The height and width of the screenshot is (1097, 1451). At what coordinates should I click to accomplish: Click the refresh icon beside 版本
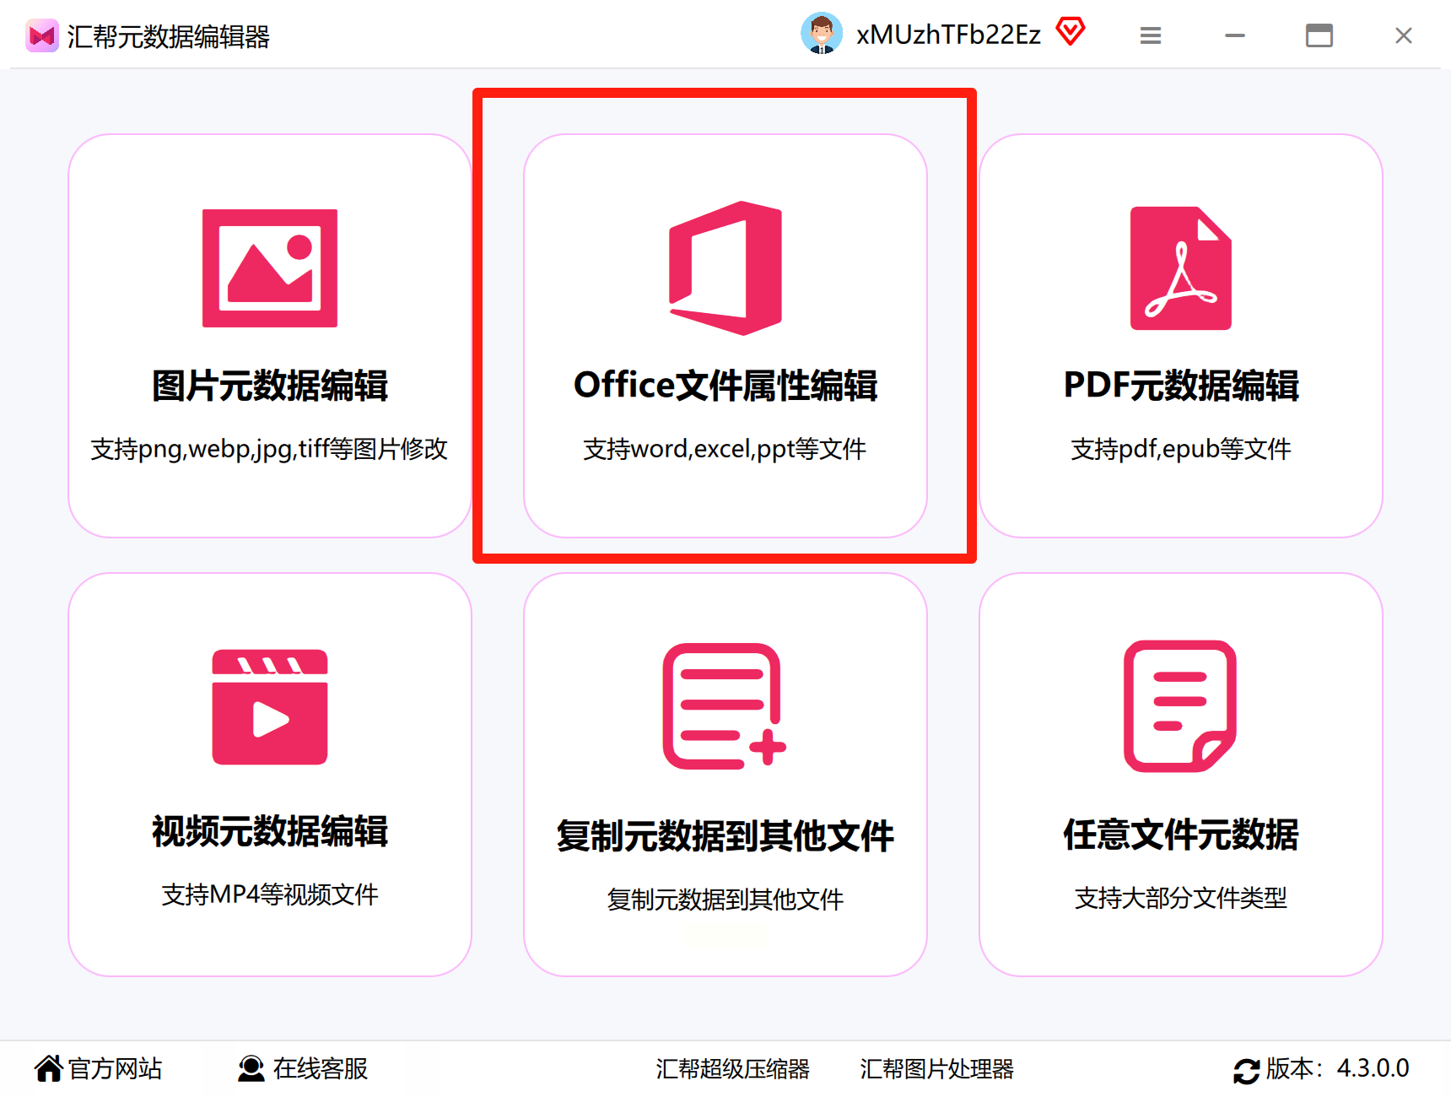(1247, 1070)
